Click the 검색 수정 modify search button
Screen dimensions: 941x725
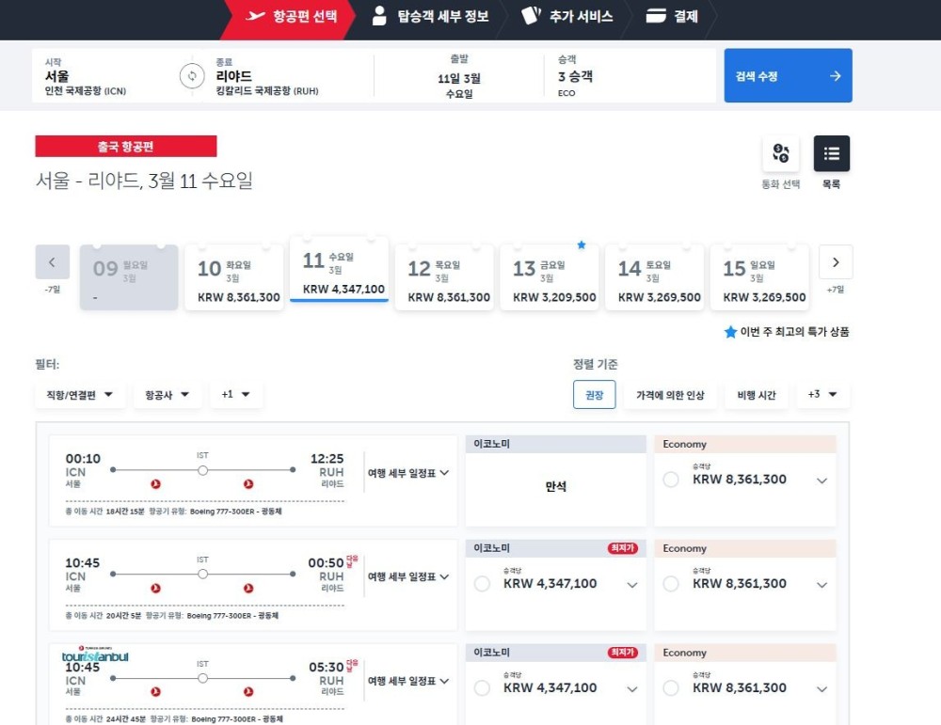point(788,76)
